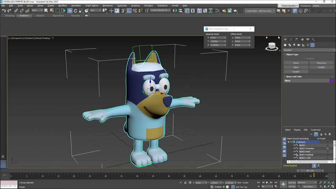Toggle the 3D Snaps button
Screen dimensions: 336x189
[x=123, y=10]
